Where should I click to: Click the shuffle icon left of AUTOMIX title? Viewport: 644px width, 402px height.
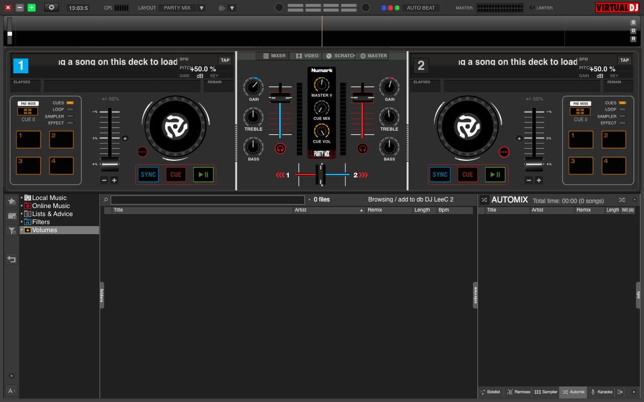(x=484, y=199)
